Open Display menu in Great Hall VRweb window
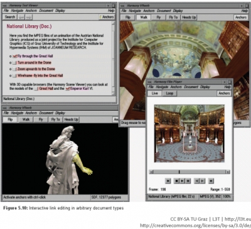 178,11
